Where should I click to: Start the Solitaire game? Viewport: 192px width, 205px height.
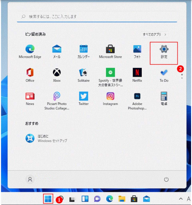pos(84,75)
